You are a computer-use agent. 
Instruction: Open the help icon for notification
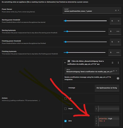(118, 78)
